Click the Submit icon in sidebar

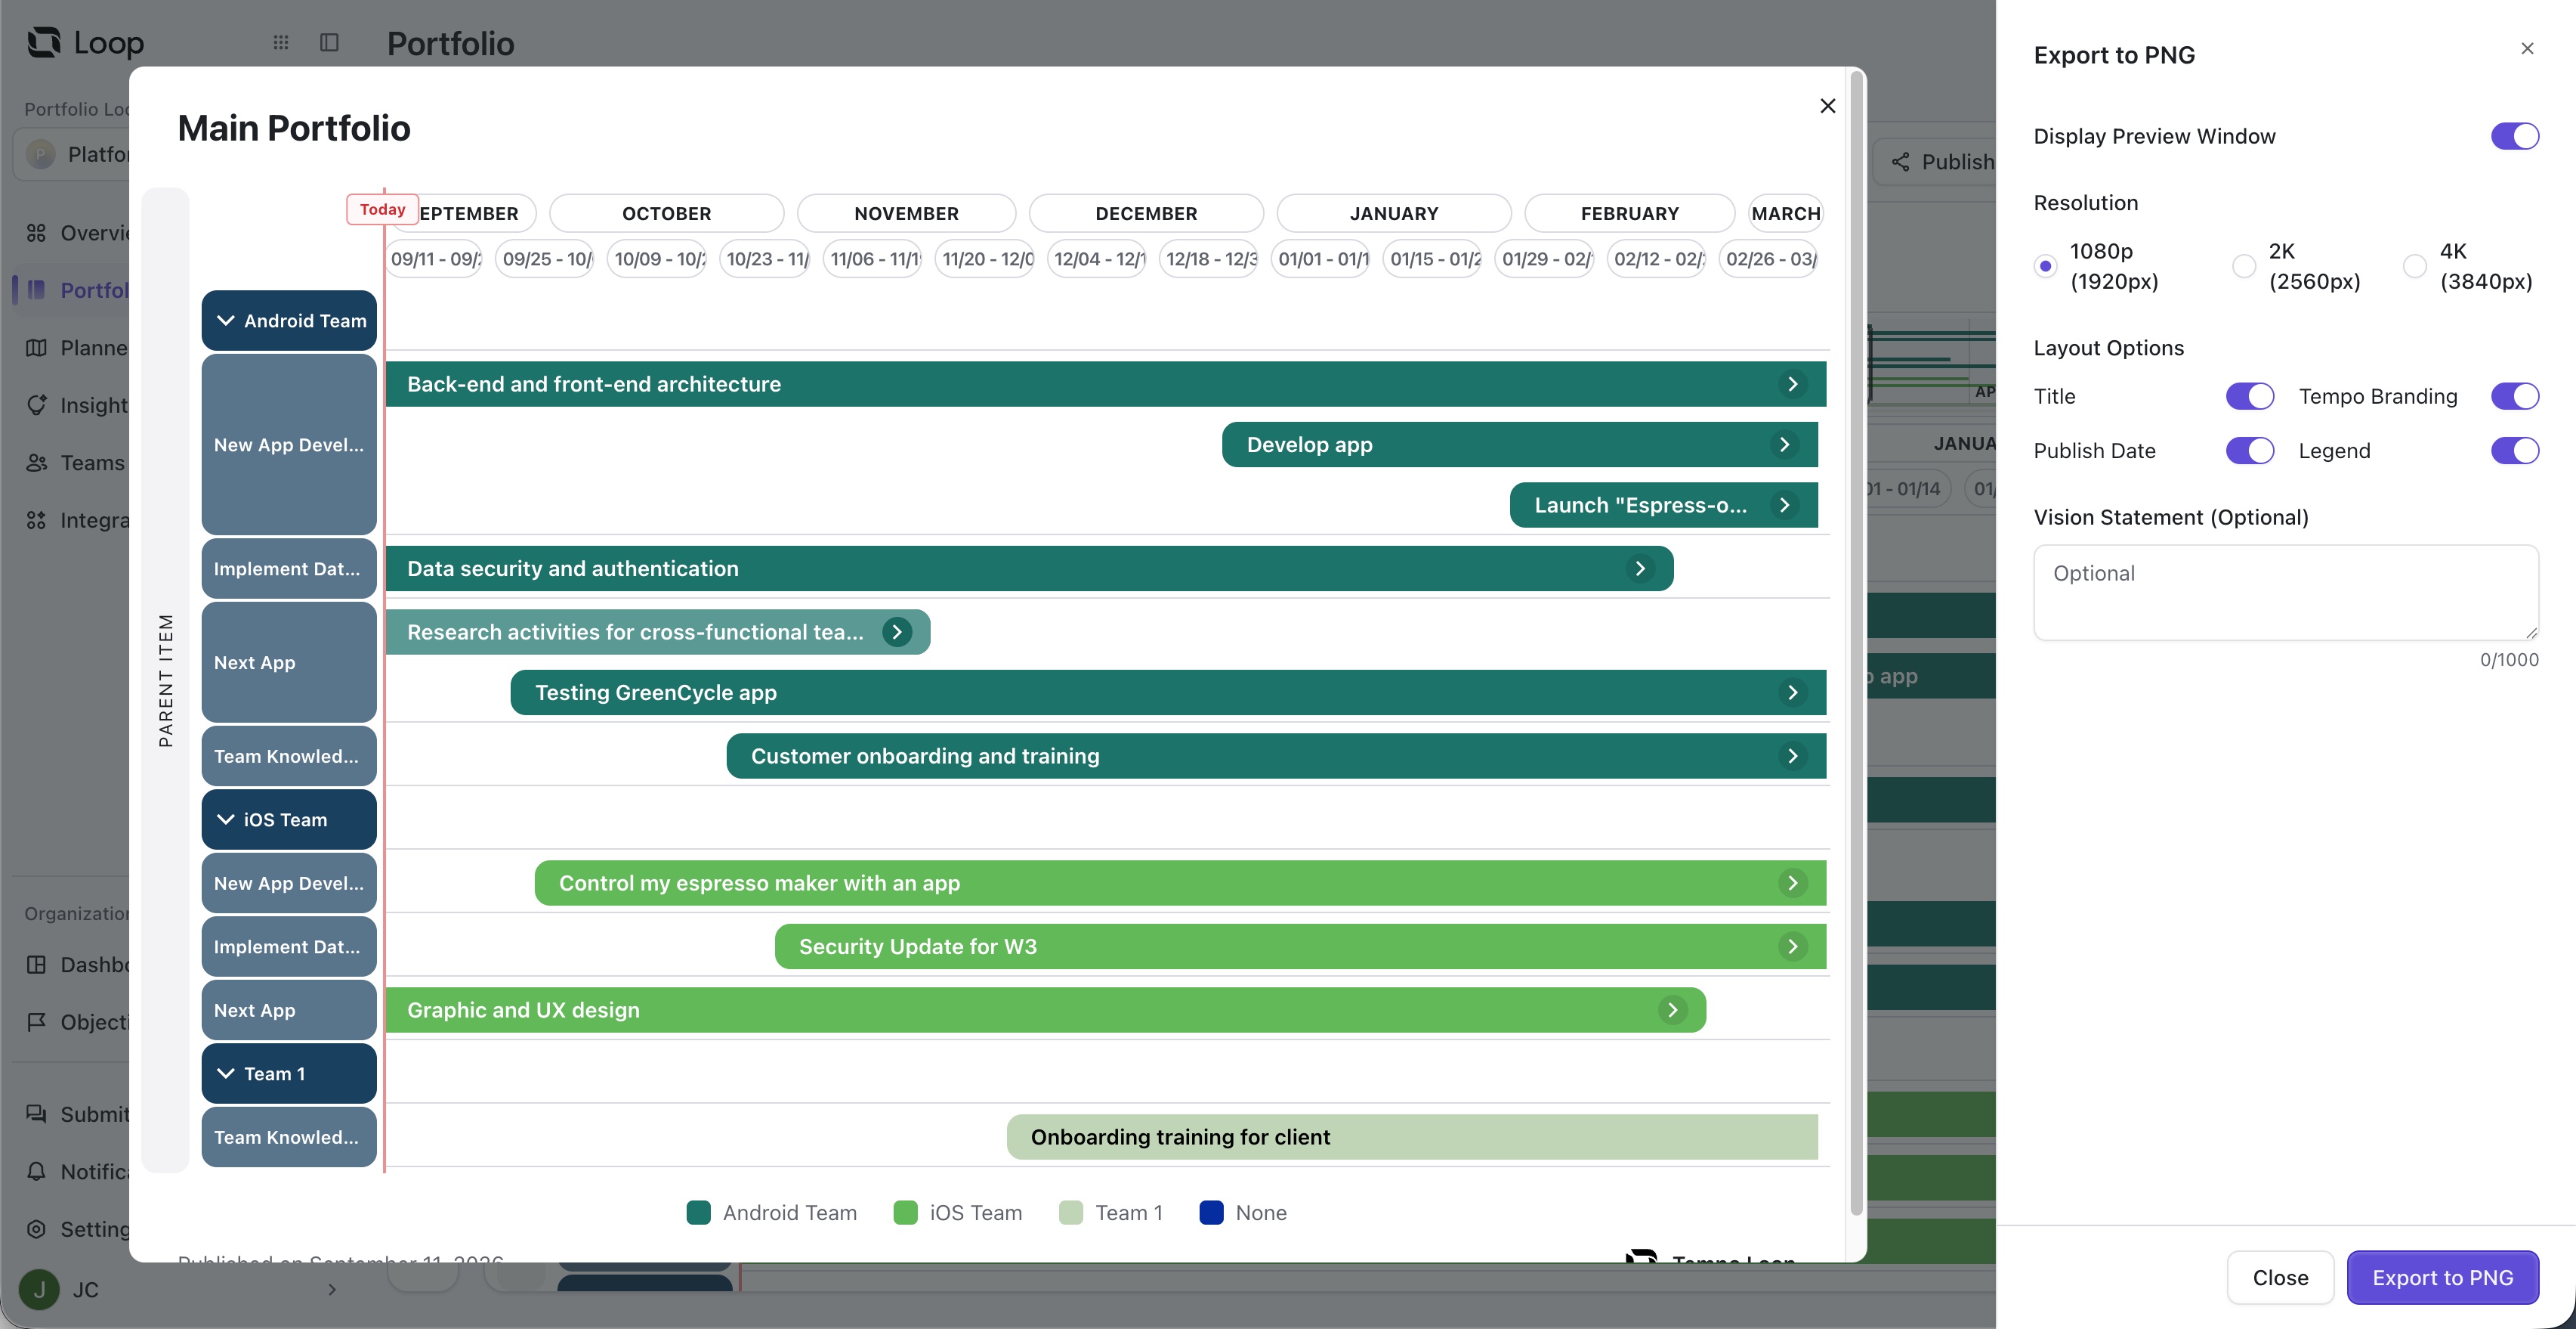coord(36,1114)
